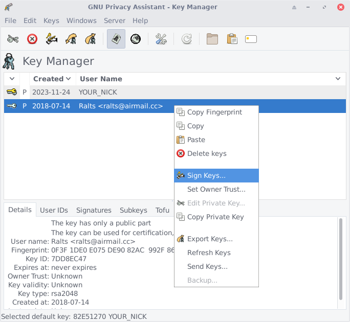The height and width of the screenshot is (322, 350).
Task: Click the Export keys toolbar icon
Action: pos(91,39)
